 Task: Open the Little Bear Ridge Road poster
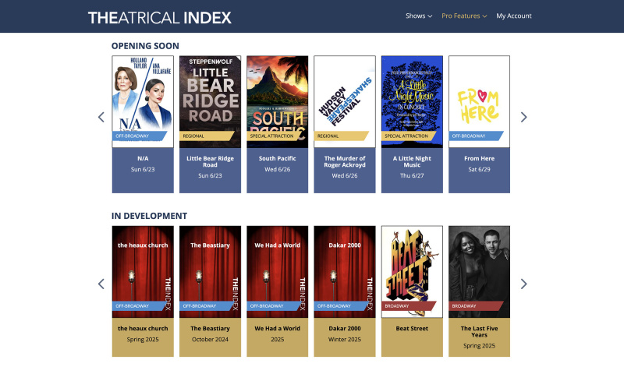point(210,102)
